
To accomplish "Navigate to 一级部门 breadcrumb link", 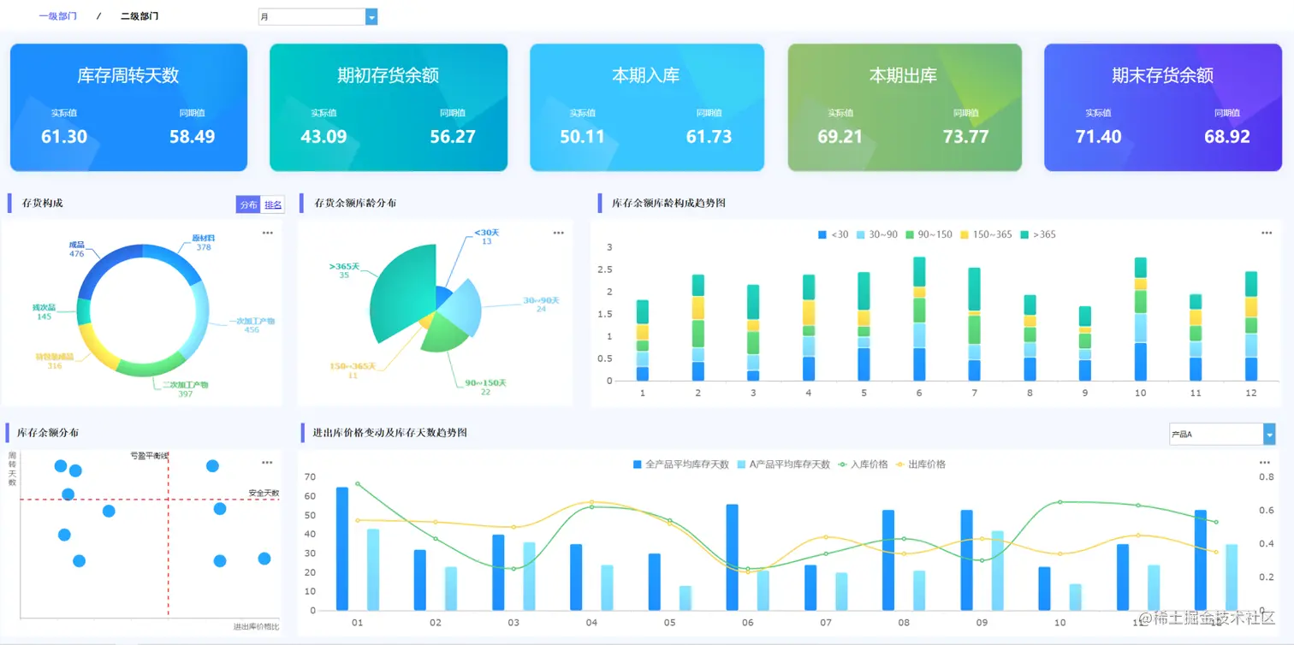I will click(57, 15).
